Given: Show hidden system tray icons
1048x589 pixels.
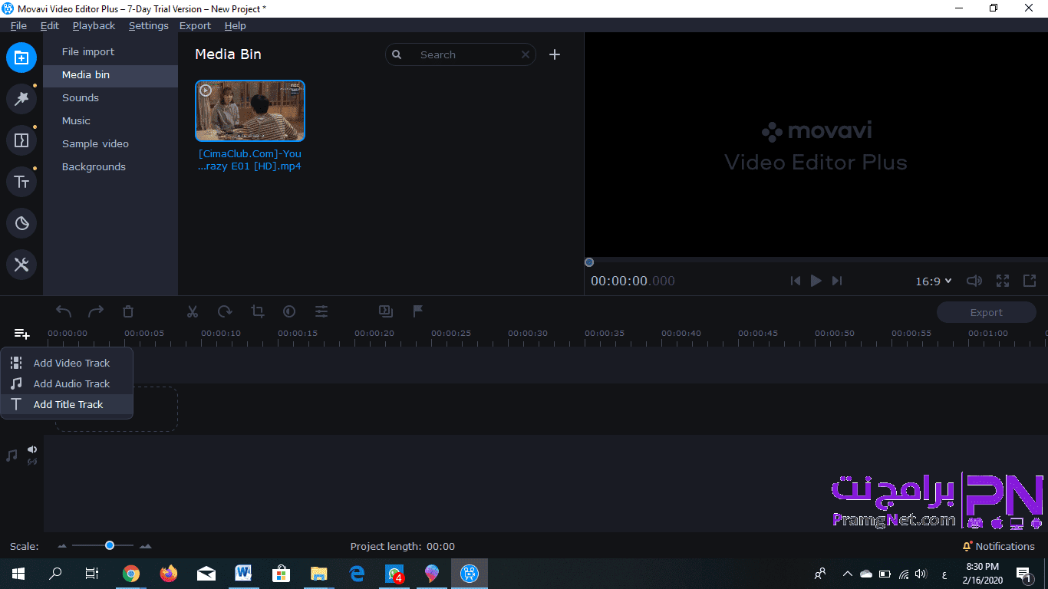Looking at the screenshot, I should coord(847,574).
